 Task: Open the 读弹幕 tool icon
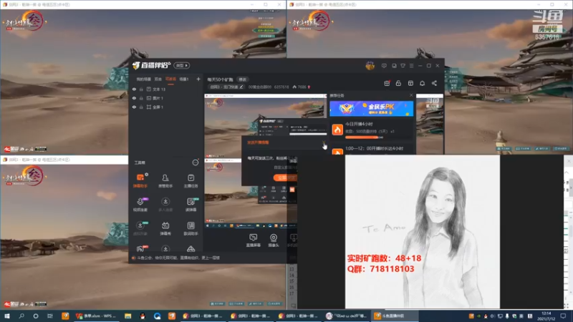(191, 205)
